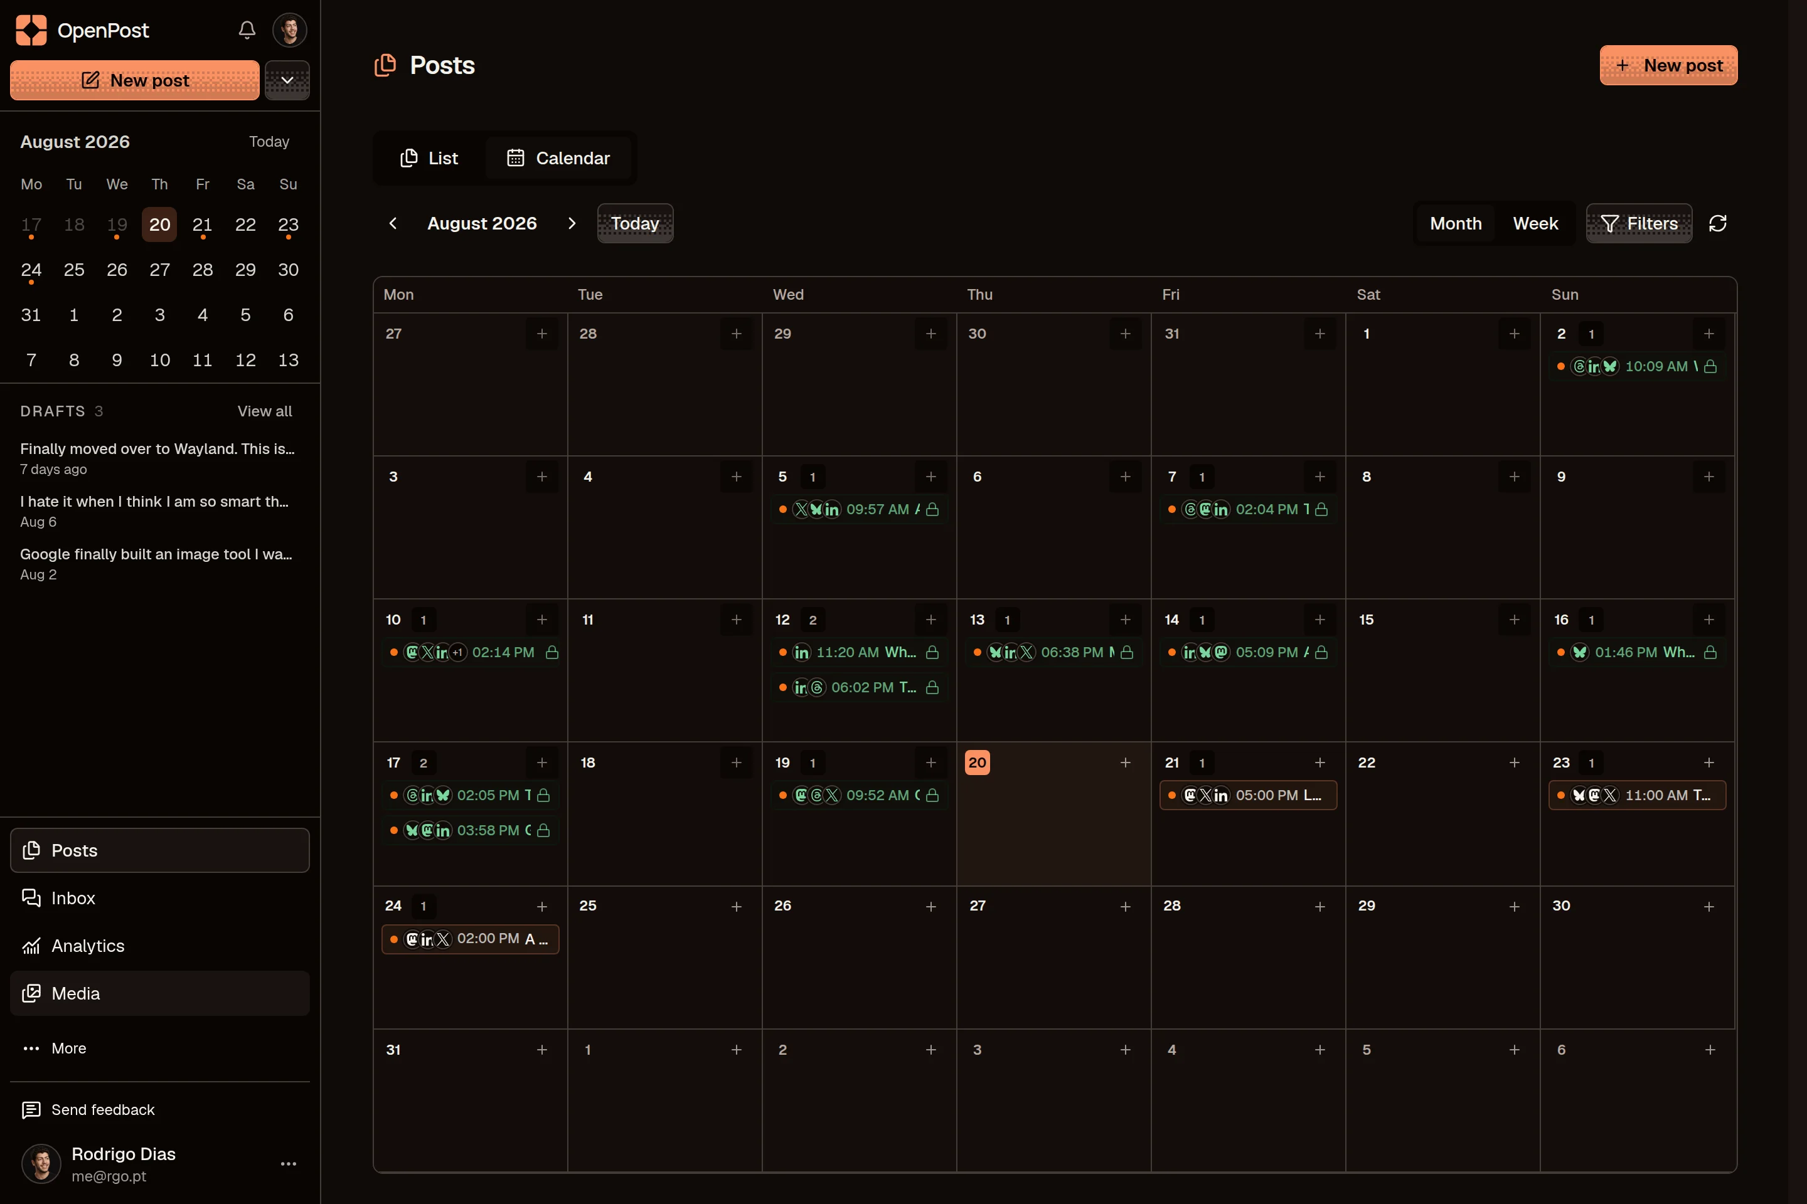Screen dimensions: 1807x1204
Task: Switch to List view tab
Action: pyautogui.click(x=429, y=158)
